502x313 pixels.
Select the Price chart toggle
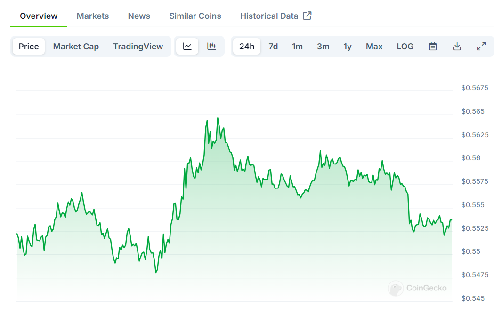(x=29, y=47)
